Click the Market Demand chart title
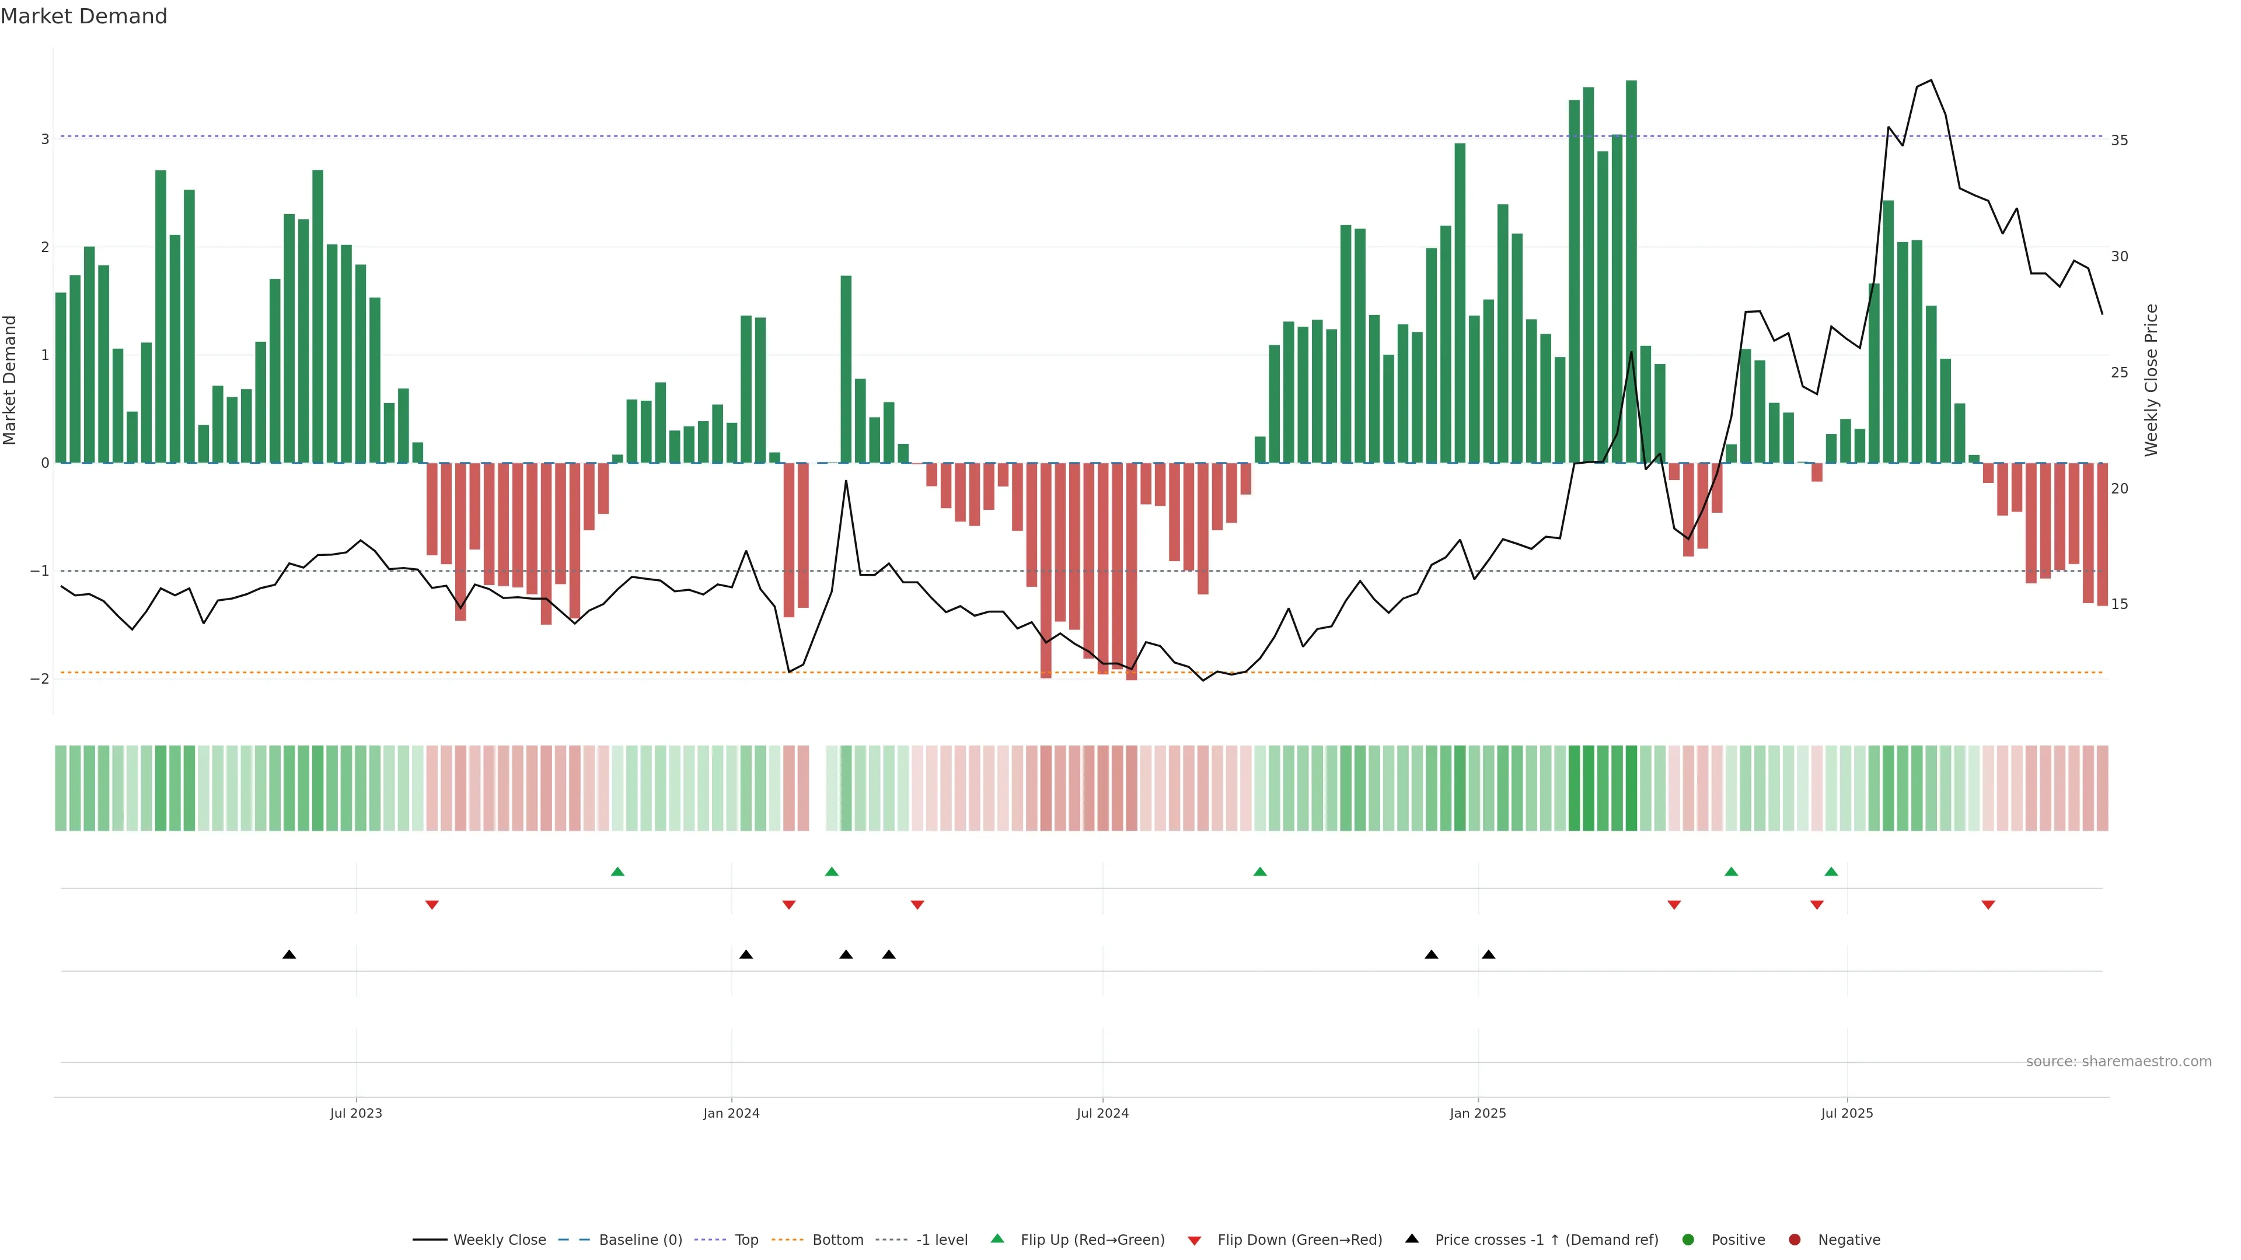This screenshot has height=1260, width=2241. (83, 16)
